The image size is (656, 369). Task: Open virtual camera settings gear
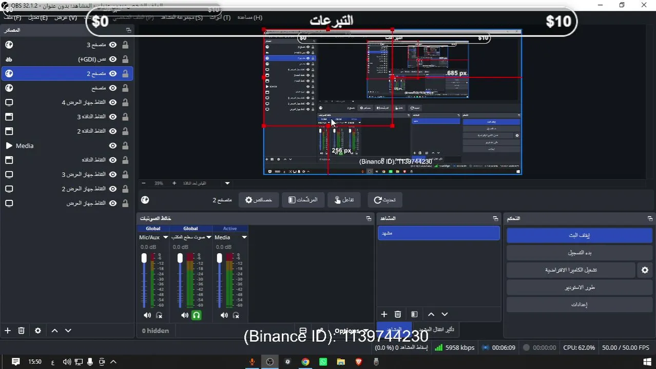645,270
